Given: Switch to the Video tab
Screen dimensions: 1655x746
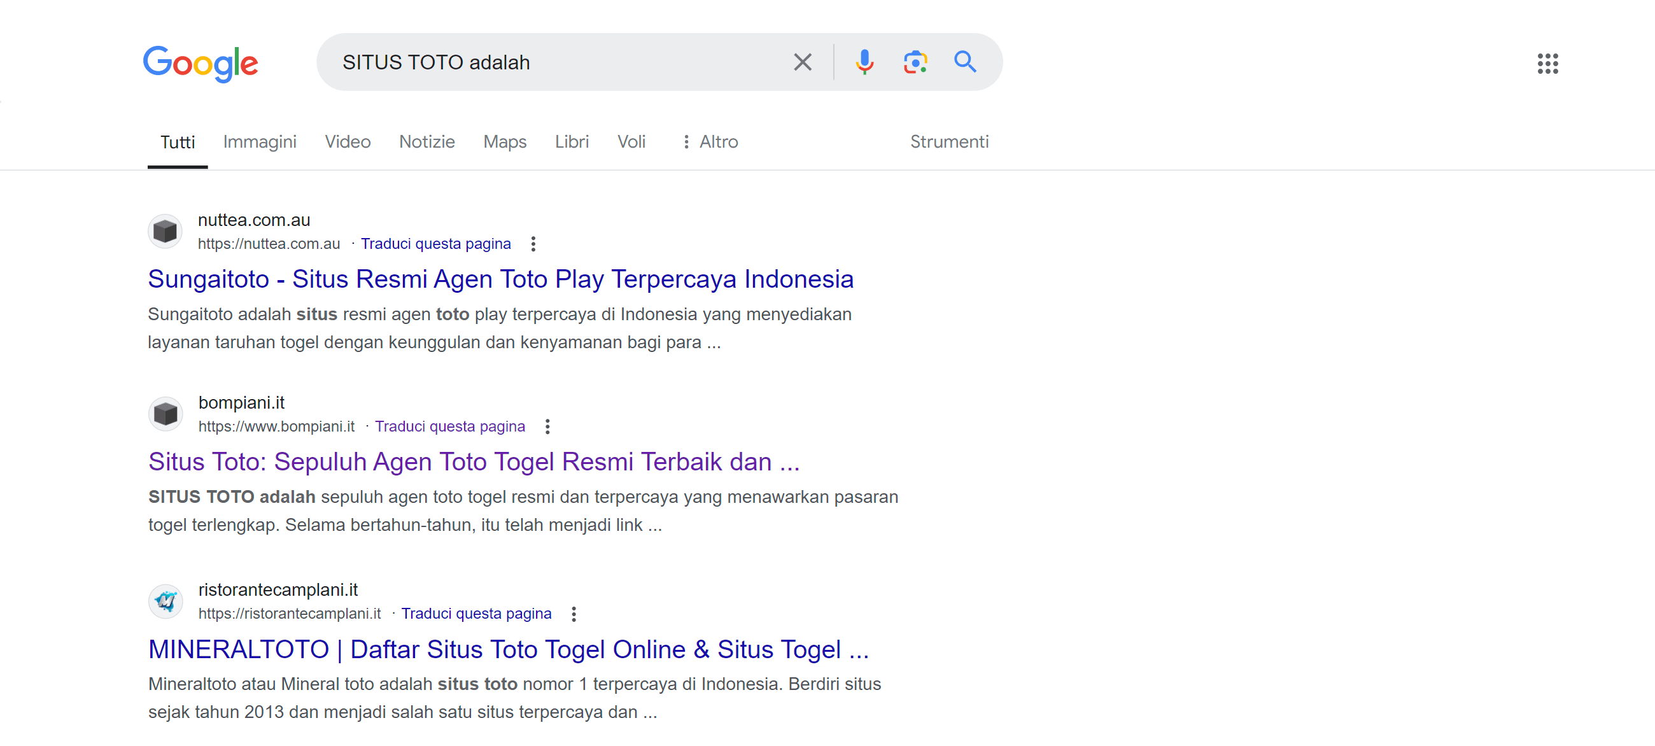Looking at the screenshot, I should point(348,142).
